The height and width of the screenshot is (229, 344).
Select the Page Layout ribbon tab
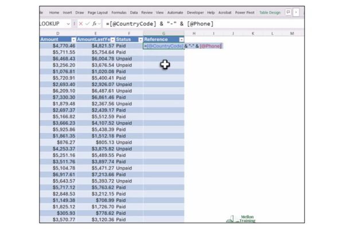tap(97, 12)
